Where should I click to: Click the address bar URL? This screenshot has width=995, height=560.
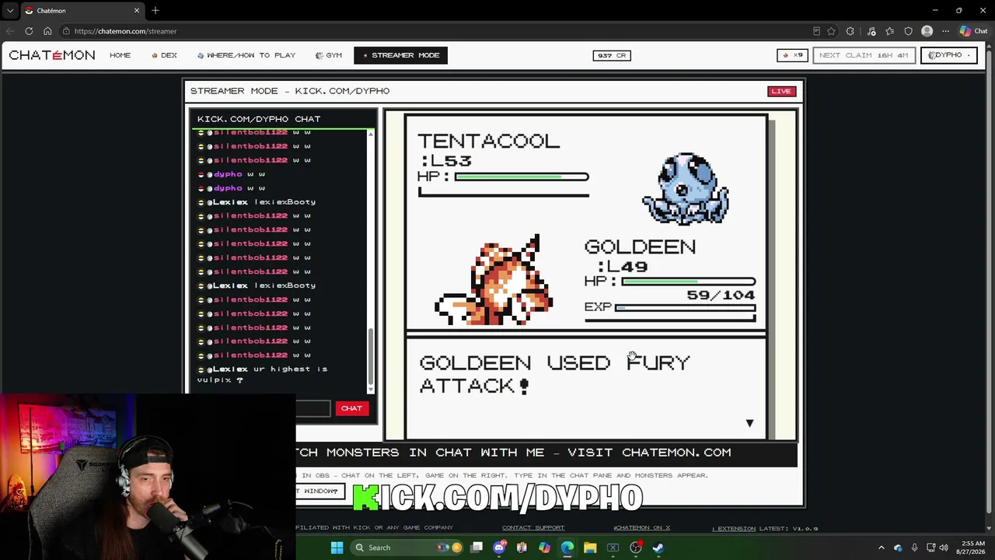pyautogui.click(x=125, y=31)
